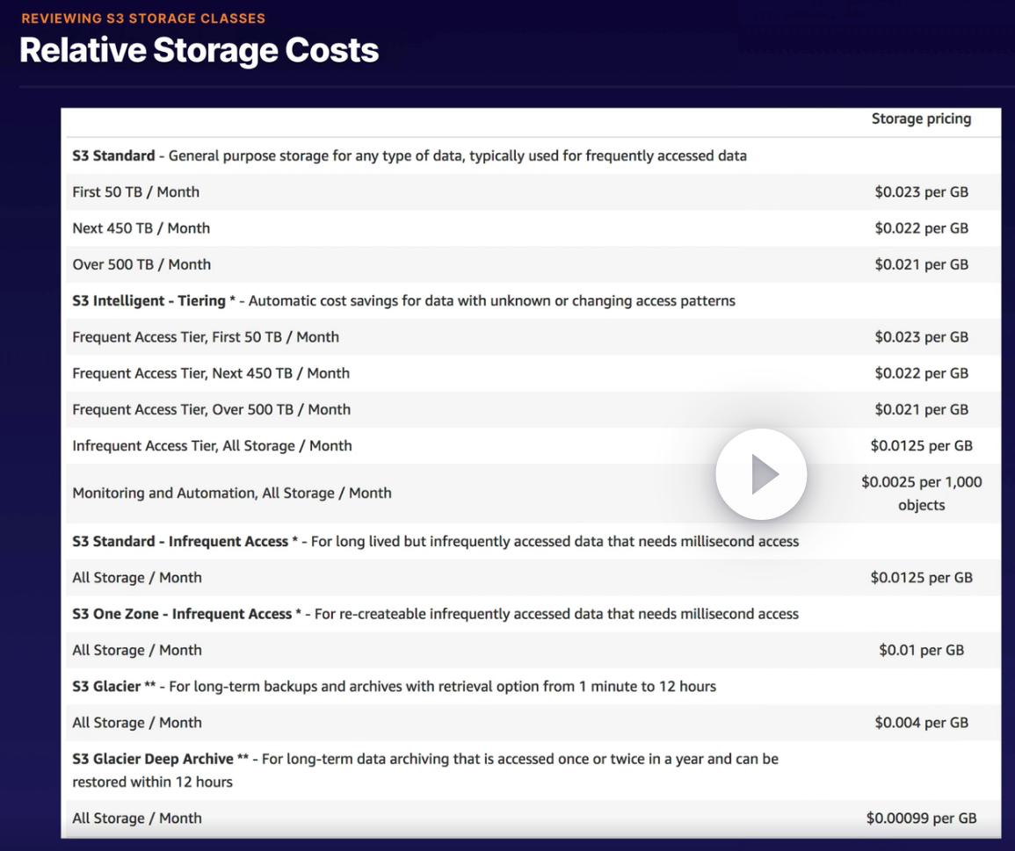Select "Frequent Access Tier, Over 500 TB" row
The width and height of the screenshot is (1015, 851).
coord(211,409)
